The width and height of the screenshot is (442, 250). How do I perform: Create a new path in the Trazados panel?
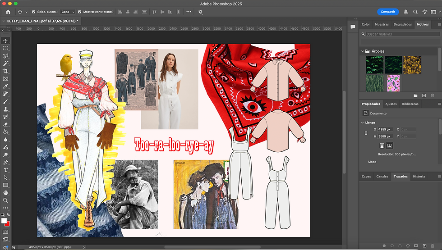coord(424,246)
